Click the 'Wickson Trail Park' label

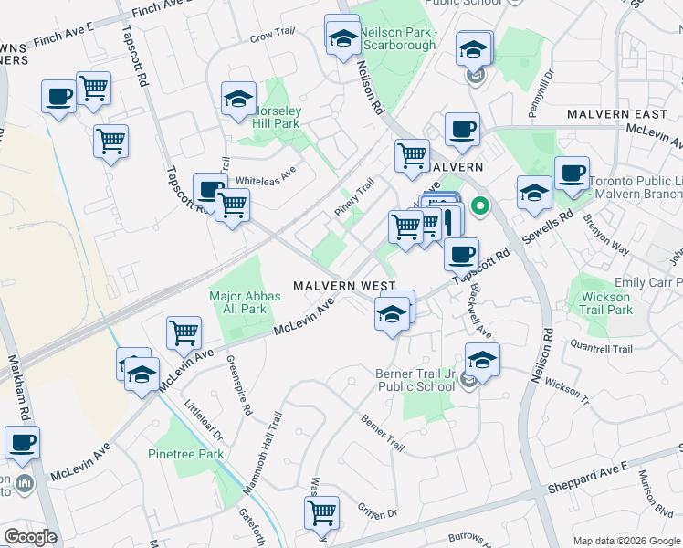tap(605, 303)
